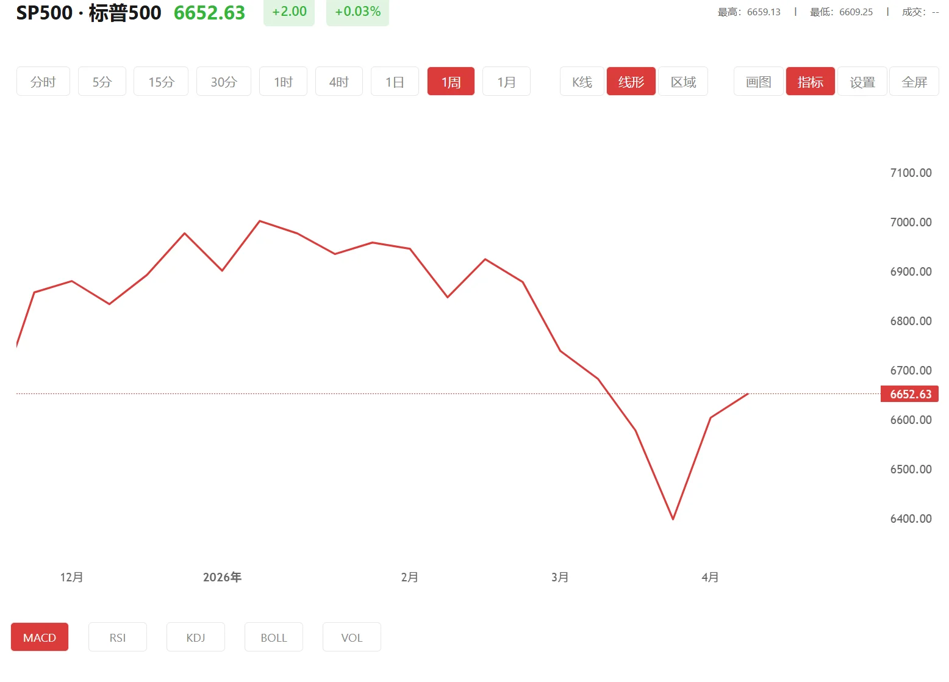Open the 画图 drawing tools

click(x=758, y=82)
